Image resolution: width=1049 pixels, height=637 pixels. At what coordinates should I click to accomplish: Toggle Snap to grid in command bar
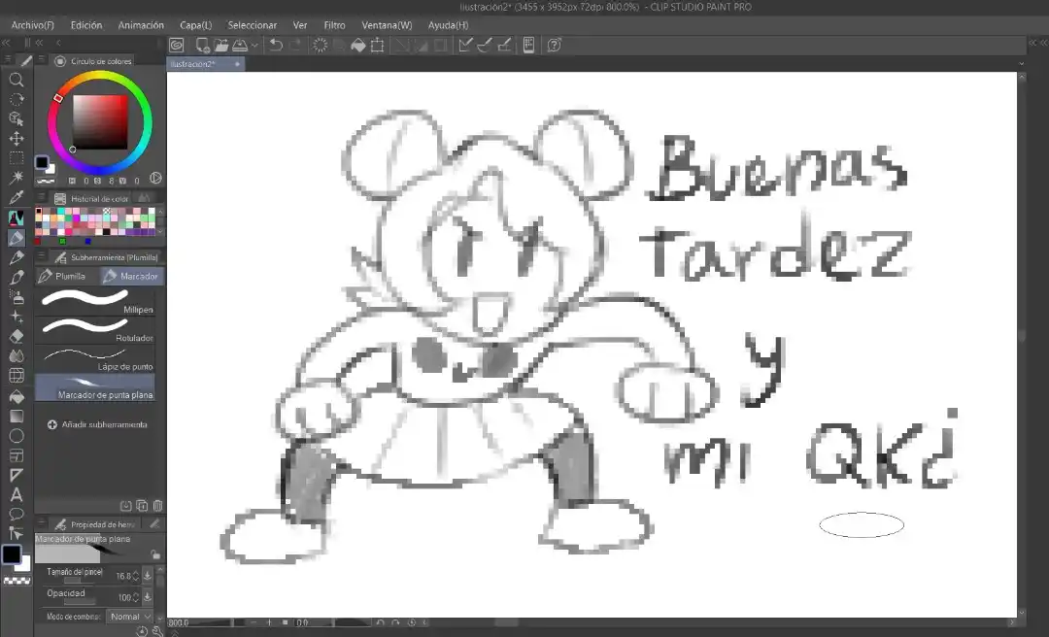point(504,45)
